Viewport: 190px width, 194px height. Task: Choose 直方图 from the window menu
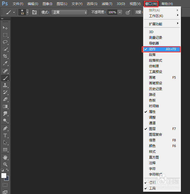[x=162, y=157]
